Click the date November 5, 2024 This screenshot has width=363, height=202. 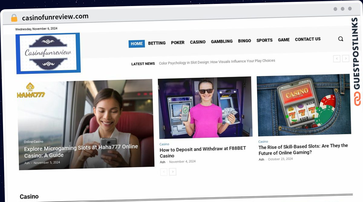click(47, 163)
